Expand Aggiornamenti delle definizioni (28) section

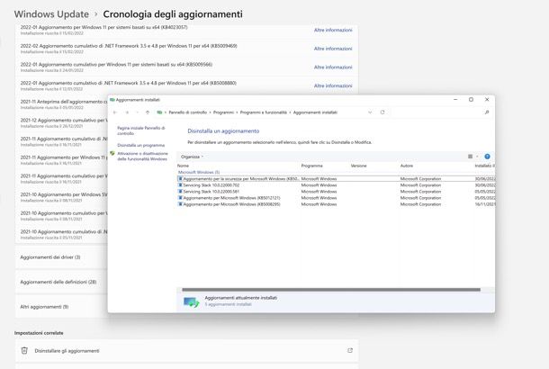point(61,282)
